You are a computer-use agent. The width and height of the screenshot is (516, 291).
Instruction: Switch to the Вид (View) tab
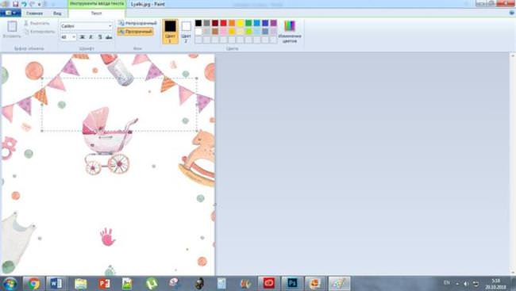(57, 13)
